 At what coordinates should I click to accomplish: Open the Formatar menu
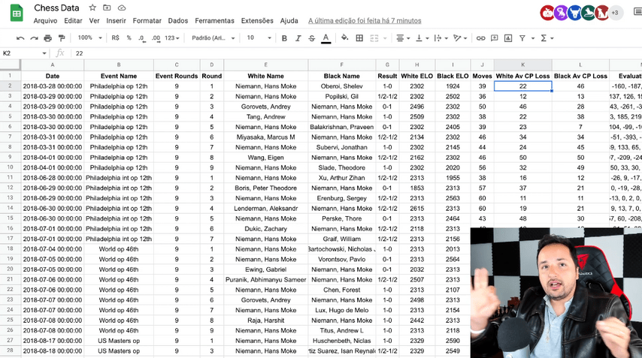point(147,20)
